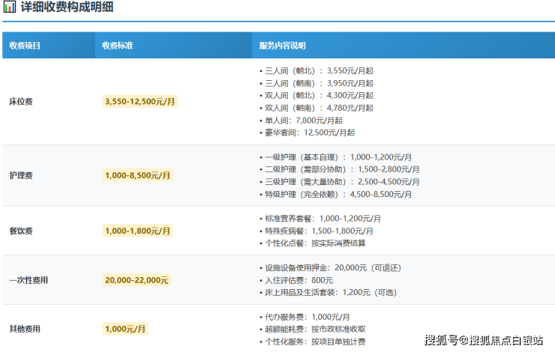The image size is (555, 352).
Task: Click the highlighted 1,000-1,800元/月 price badge
Action: 138,231
